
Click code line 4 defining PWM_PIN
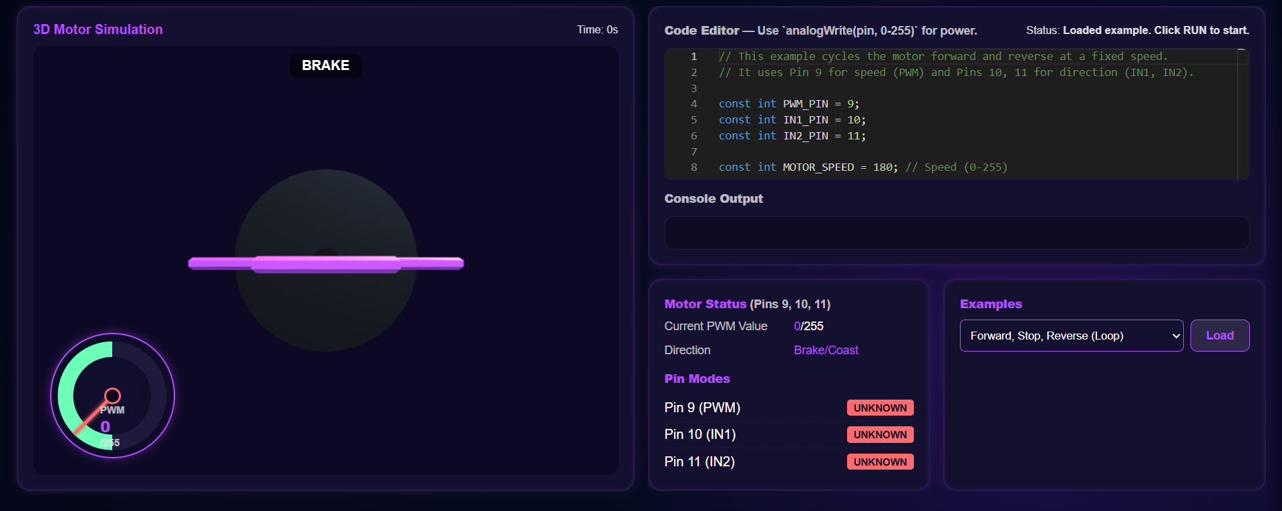pos(788,104)
